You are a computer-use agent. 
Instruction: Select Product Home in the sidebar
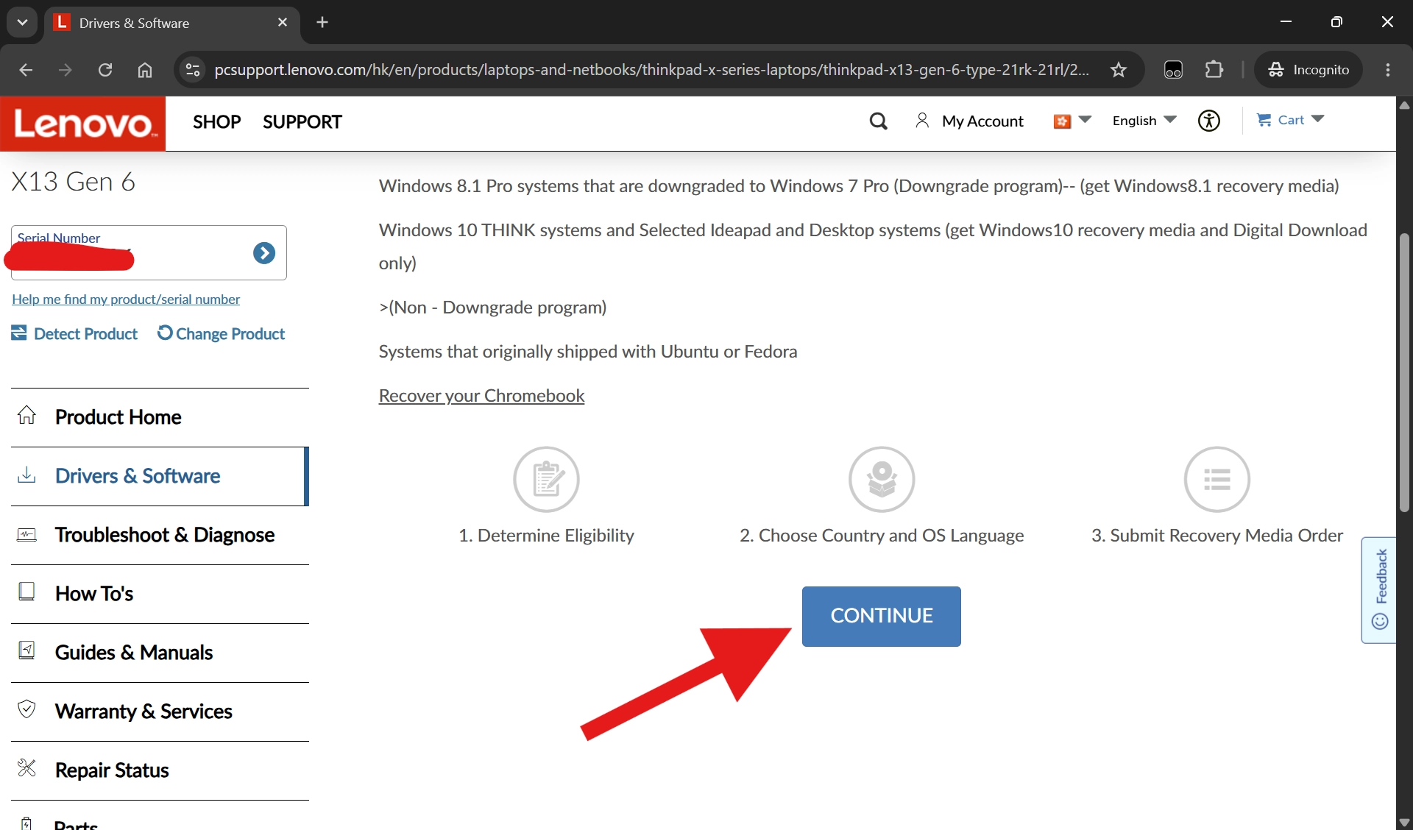point(160,417)
